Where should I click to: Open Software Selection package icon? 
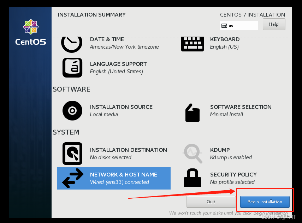point(193,113)
